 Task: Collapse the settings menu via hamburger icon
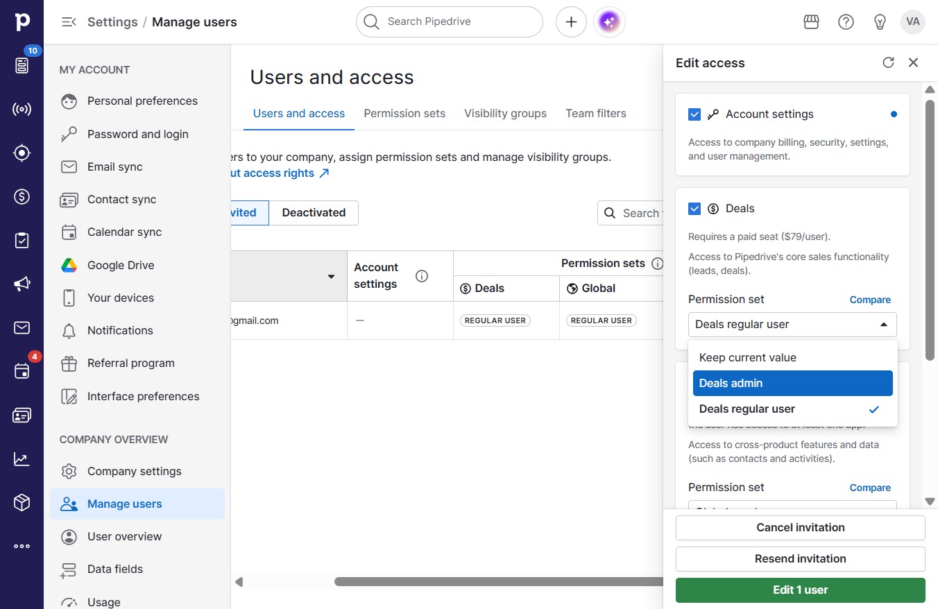[x=69, y=22]
